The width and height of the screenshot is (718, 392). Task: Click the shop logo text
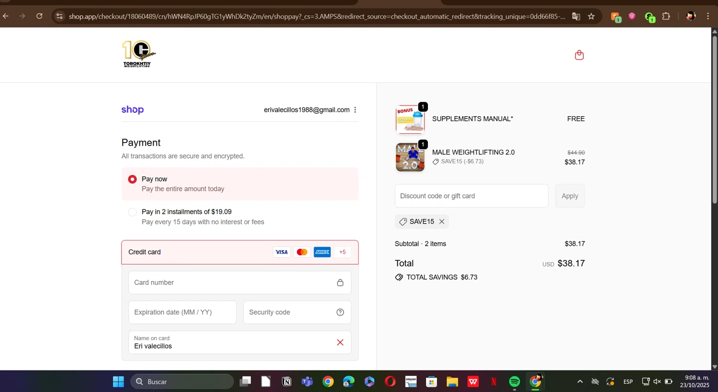[133, 109]
